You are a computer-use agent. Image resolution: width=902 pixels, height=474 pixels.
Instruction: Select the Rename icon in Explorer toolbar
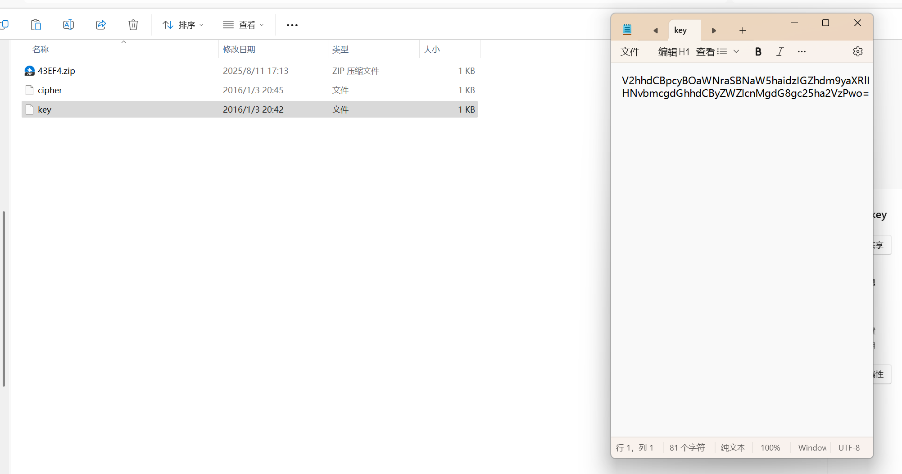tap(68, 25)
